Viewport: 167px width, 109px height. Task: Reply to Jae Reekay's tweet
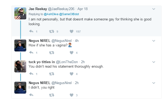31,32
